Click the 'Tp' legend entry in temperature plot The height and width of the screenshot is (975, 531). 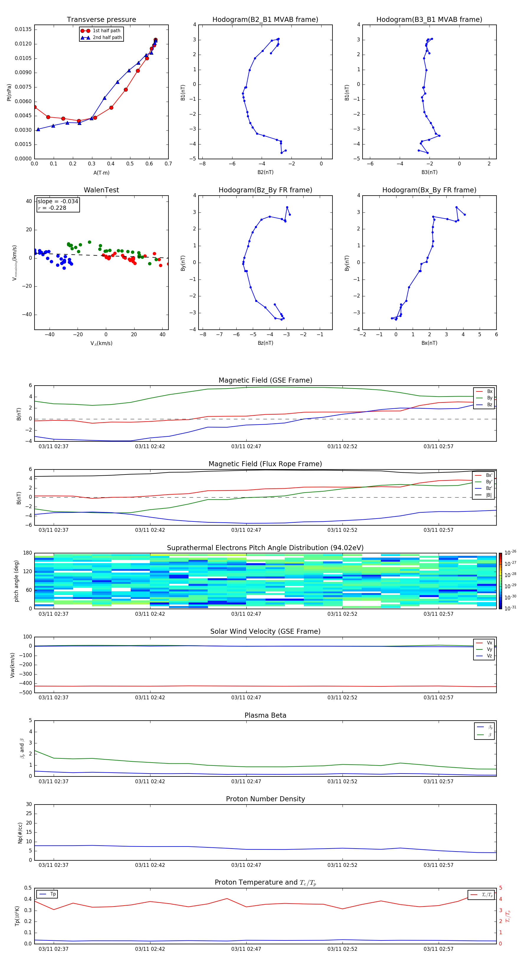47,894
